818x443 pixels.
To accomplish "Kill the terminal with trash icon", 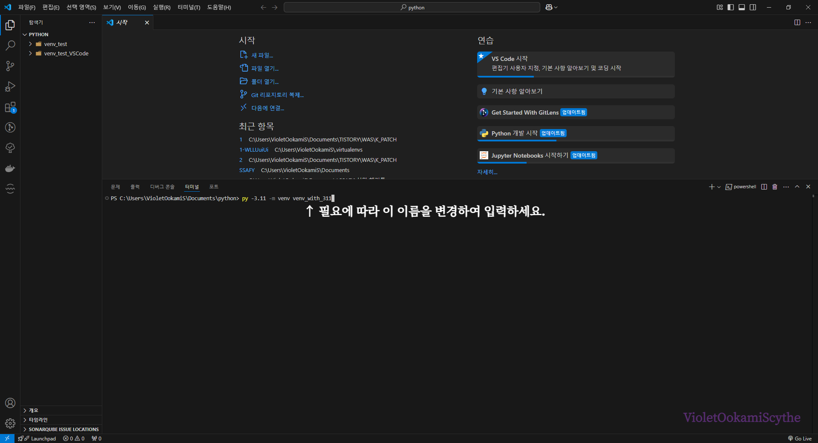I will click(x=775, y=187).
